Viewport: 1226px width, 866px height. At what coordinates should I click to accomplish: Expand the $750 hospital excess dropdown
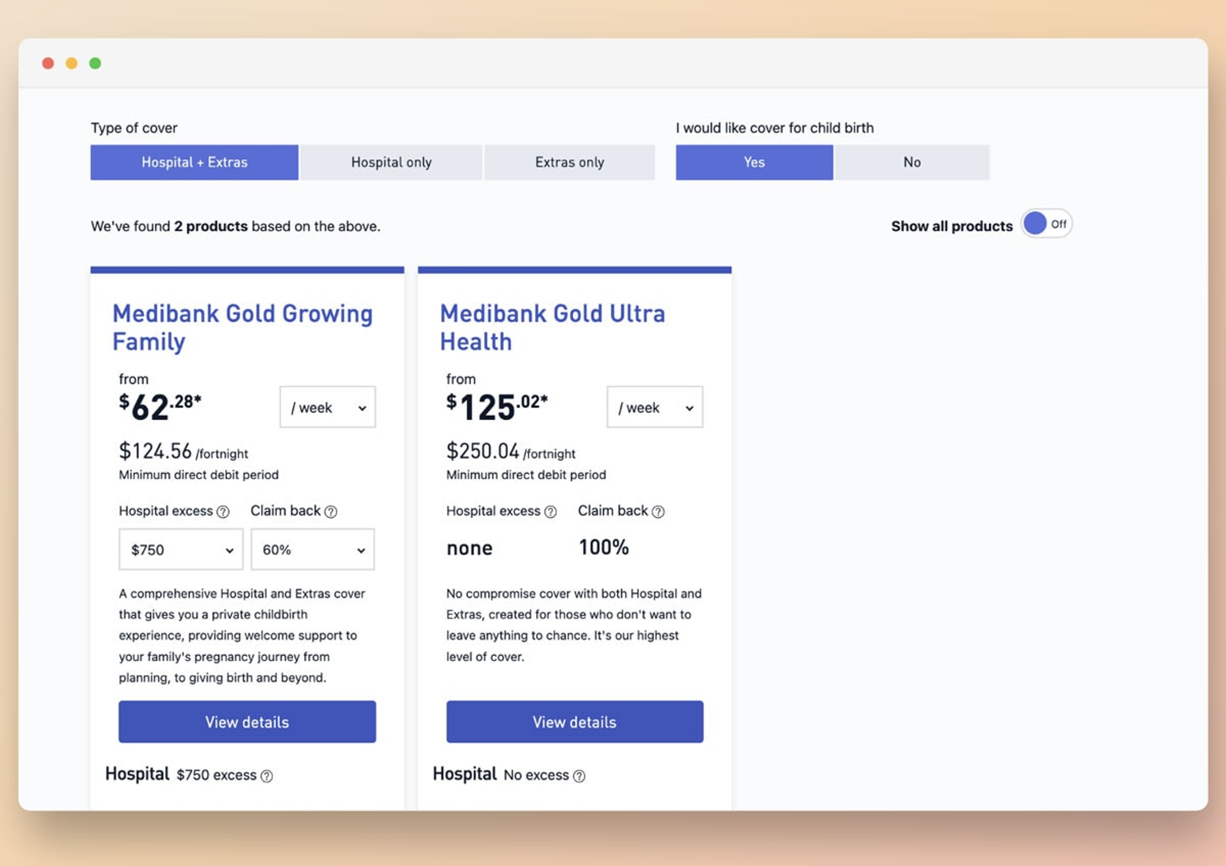coord(180,549)
